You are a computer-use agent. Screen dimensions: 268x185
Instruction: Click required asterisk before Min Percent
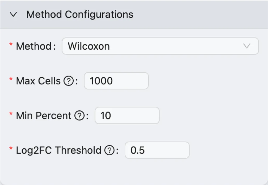11,114
